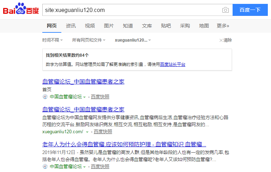271x172 pixels.
Task: Open 百度快照 next to xueguanliu120.com/
Action: click(103, 132)
